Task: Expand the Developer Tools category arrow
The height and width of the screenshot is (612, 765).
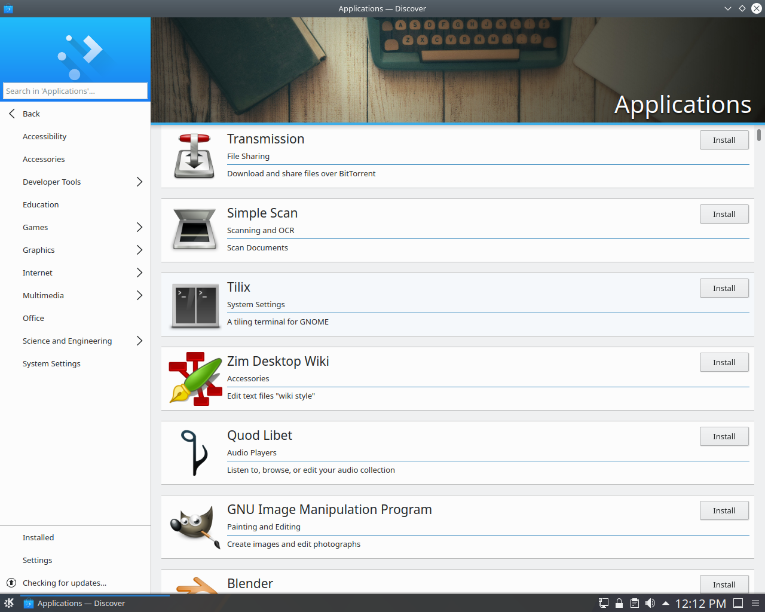Action: click(139, 182)
